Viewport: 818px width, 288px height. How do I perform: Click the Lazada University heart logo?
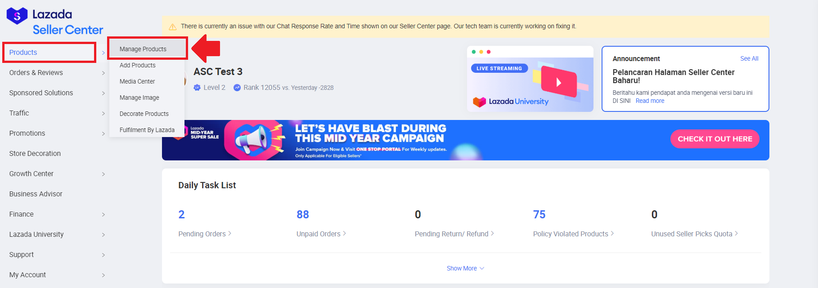tap(479, 102)
